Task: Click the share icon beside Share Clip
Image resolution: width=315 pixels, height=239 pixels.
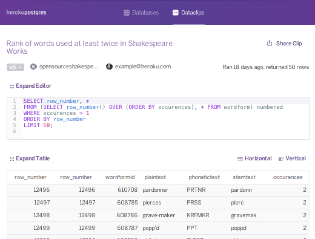Action: pyautogui.click(x=270, y=43)
